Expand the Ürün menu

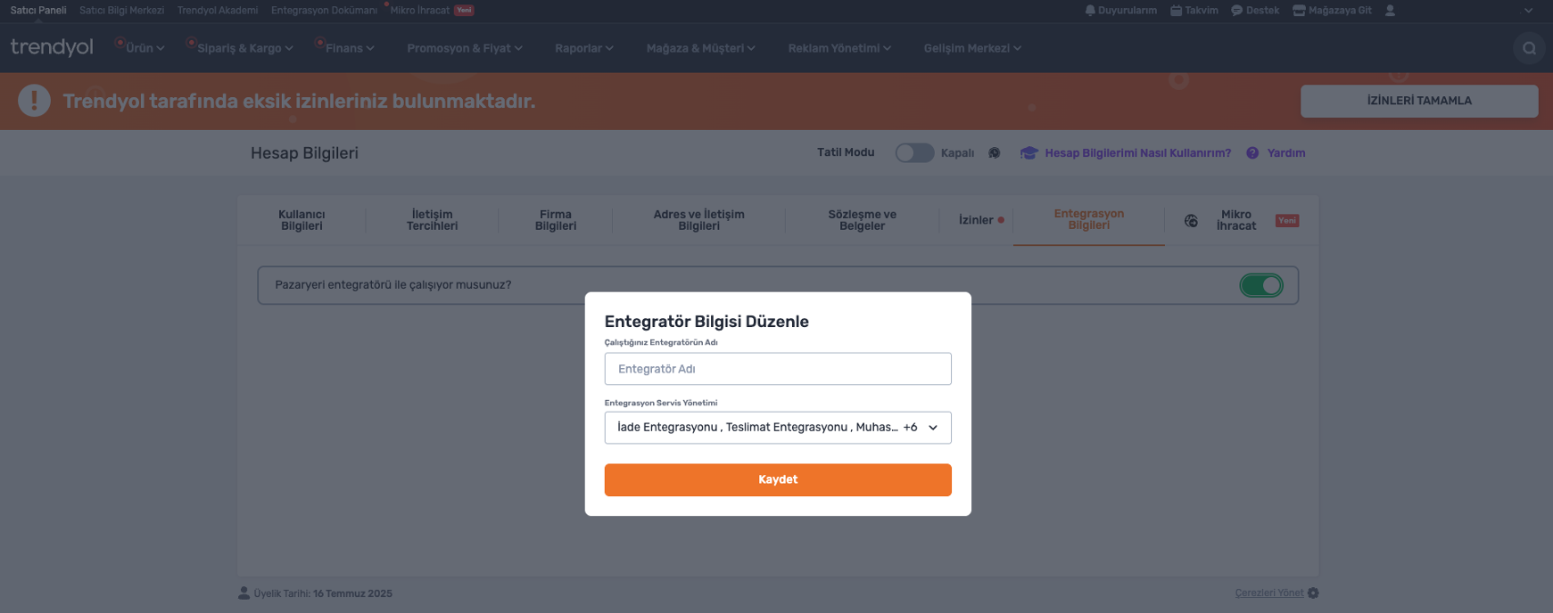click(145, 48)
